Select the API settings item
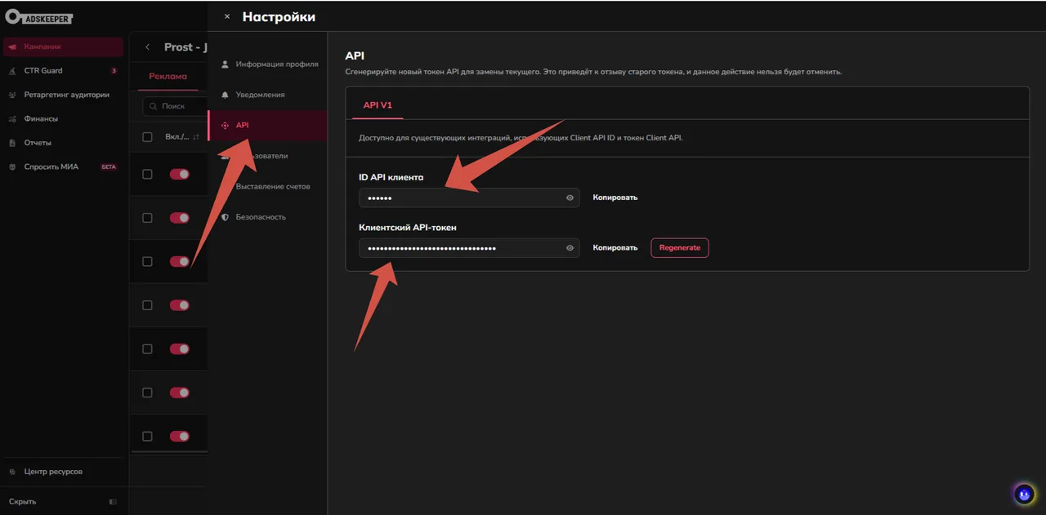The image size is (1046, 515). pos(268,126)
